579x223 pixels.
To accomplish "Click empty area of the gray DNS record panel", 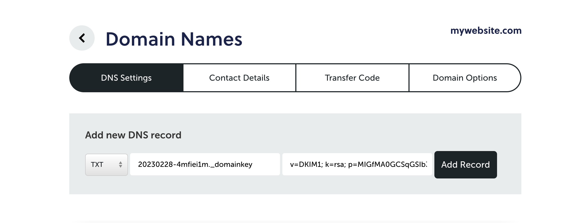I will point(317,129).
